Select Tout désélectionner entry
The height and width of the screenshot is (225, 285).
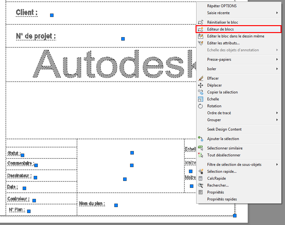(239, 155)
